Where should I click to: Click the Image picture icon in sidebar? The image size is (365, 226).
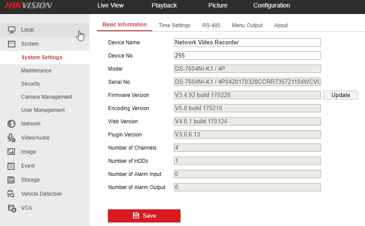[12, 152]
